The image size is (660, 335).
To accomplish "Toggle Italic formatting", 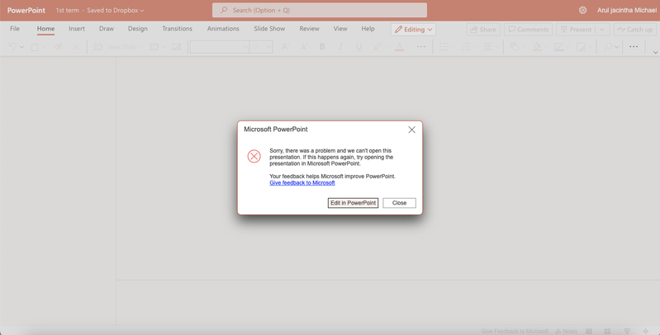I will tap(340, 47).
